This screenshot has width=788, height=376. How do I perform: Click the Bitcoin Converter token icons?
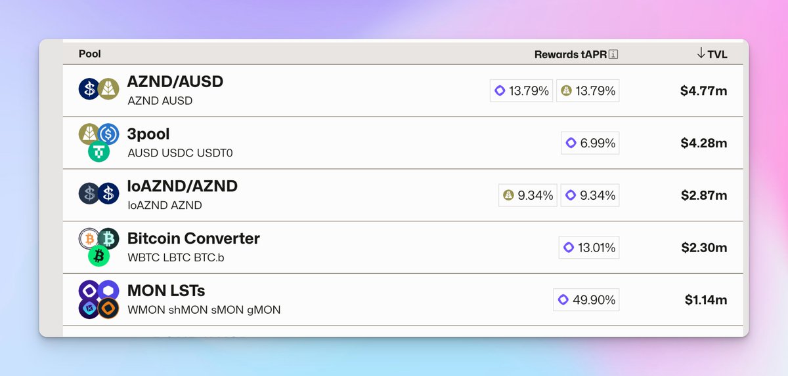coord(98,247)
